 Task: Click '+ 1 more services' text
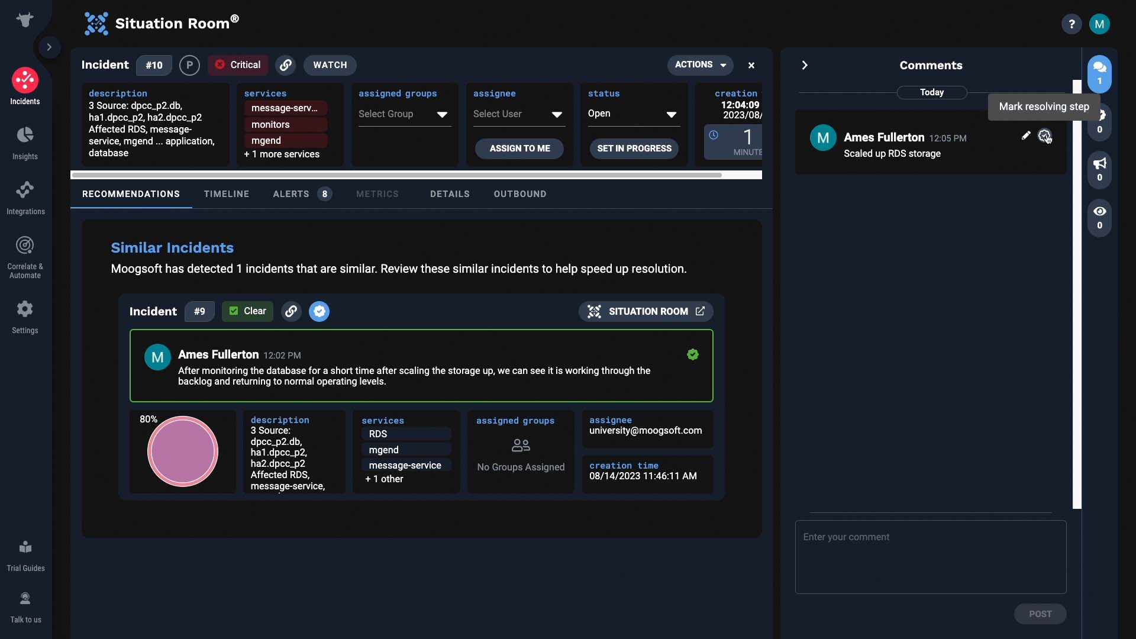(282, 154)
